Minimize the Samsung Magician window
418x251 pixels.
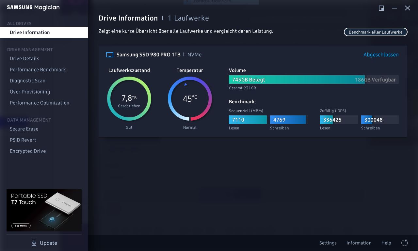[x=394, y=8]
